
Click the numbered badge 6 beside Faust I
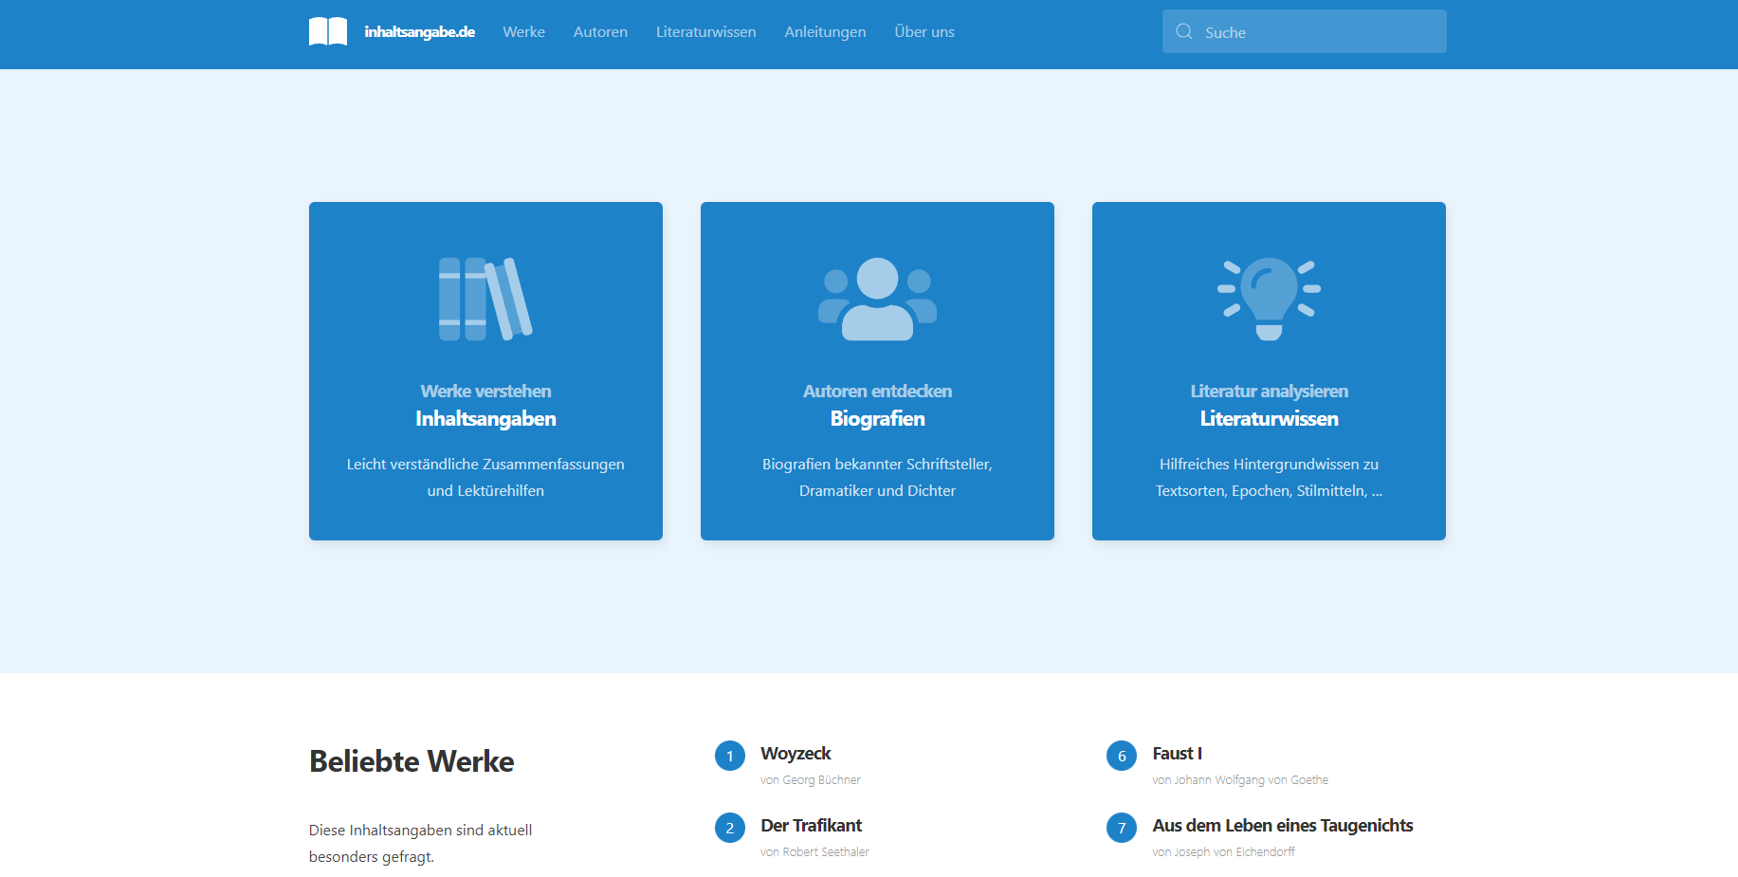tap(1121, 757)
